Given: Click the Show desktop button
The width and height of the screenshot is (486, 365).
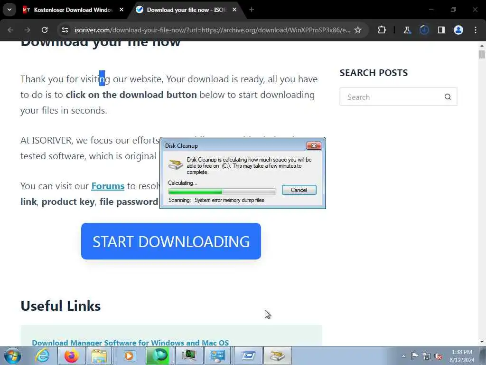Looking at the screenshot, I should [x=483, y=355].
